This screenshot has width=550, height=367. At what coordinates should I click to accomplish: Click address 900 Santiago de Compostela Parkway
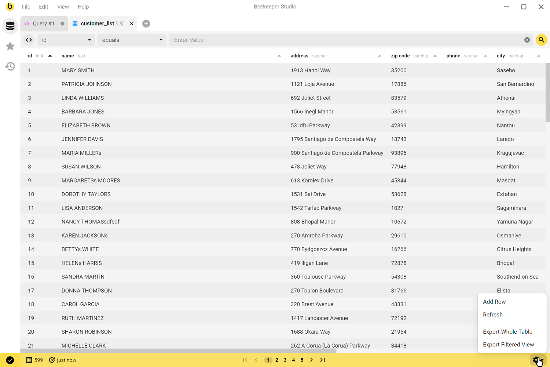click(x=337, y=153)
